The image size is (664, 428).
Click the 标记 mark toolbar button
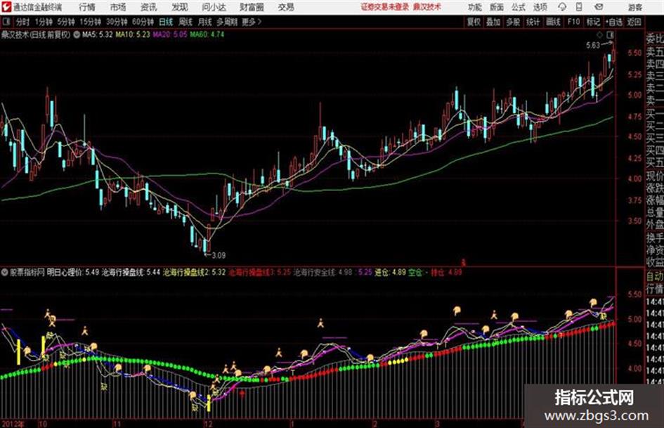tap(593, 22)
